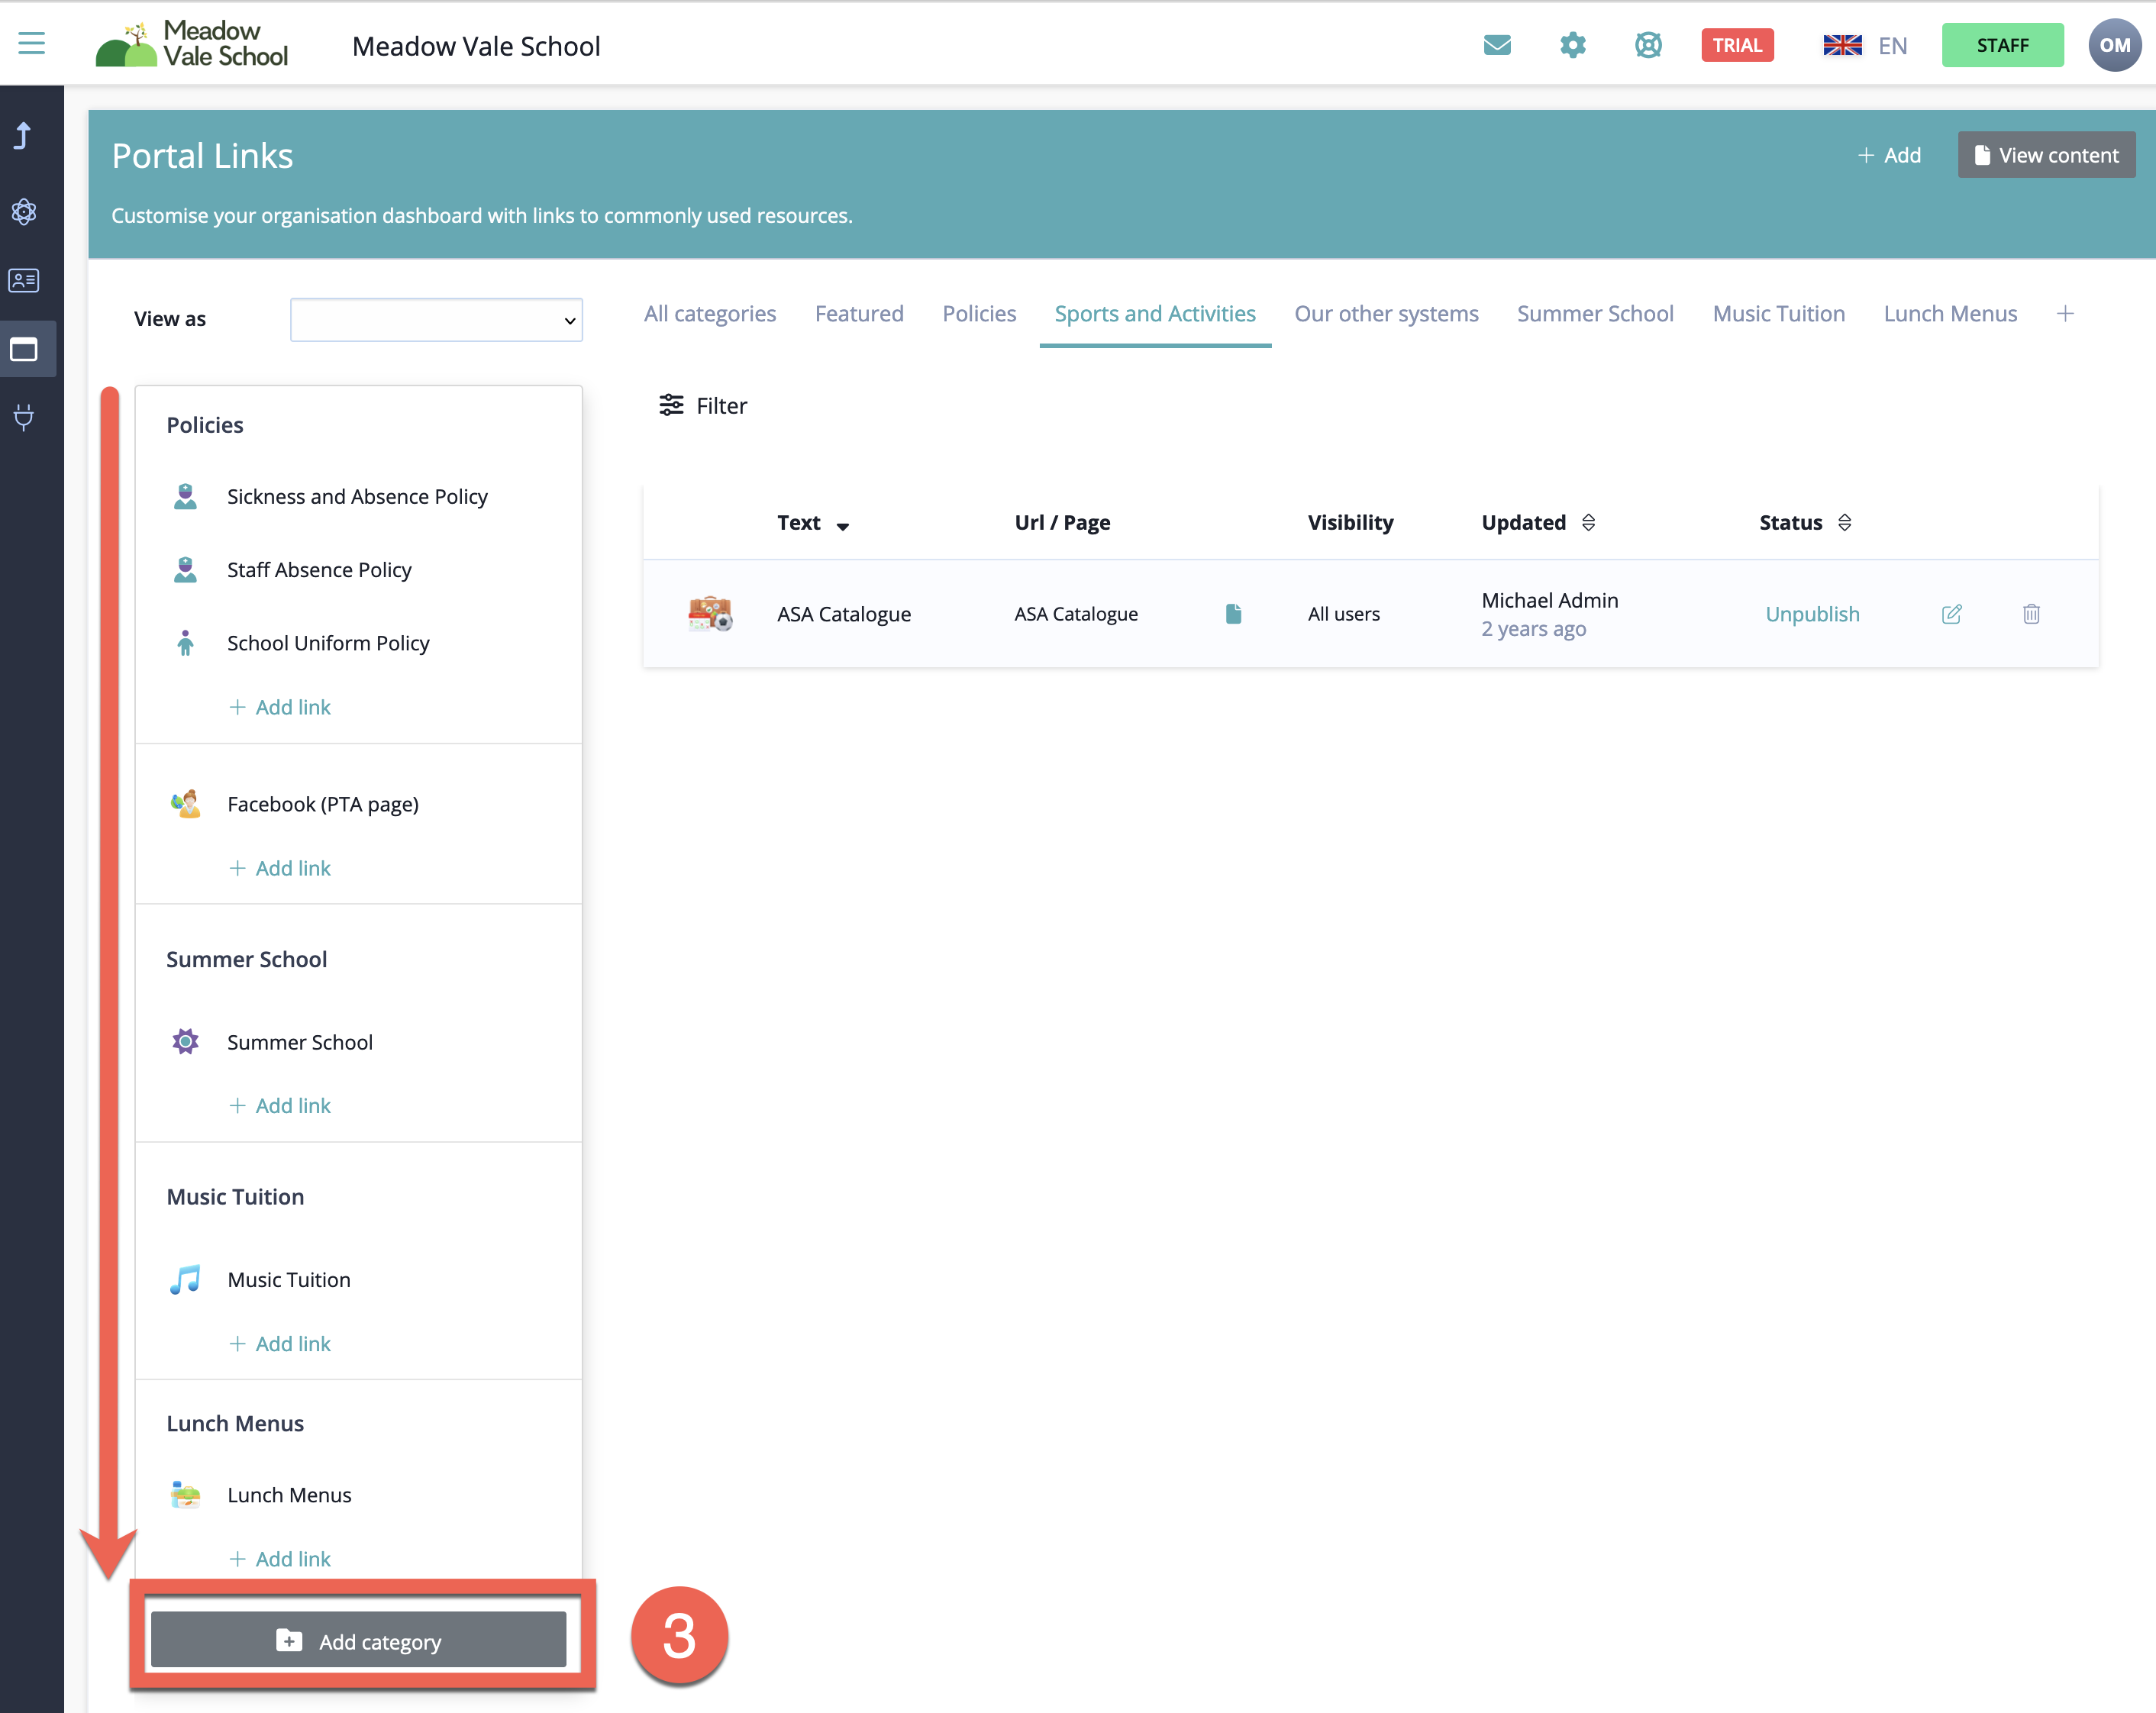Viewport: 2156px width, 1713px height.
Task: Open Staff Absence Policy link
Action: click(x=319, y=569)
